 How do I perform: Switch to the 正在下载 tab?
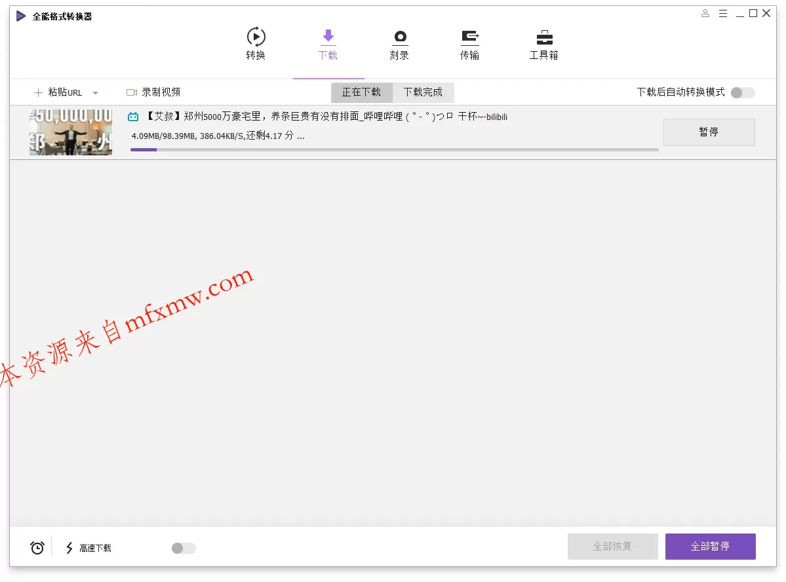pyautogui.click(x=361, y=92)
